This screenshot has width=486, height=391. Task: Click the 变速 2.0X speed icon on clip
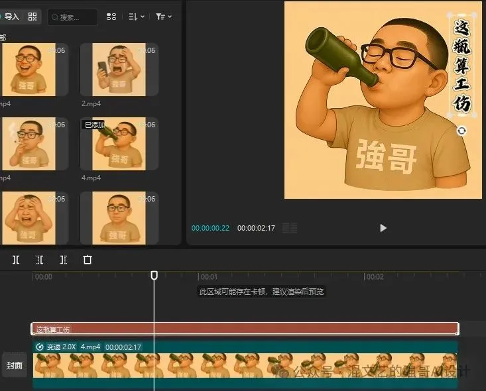coord(40,347)
